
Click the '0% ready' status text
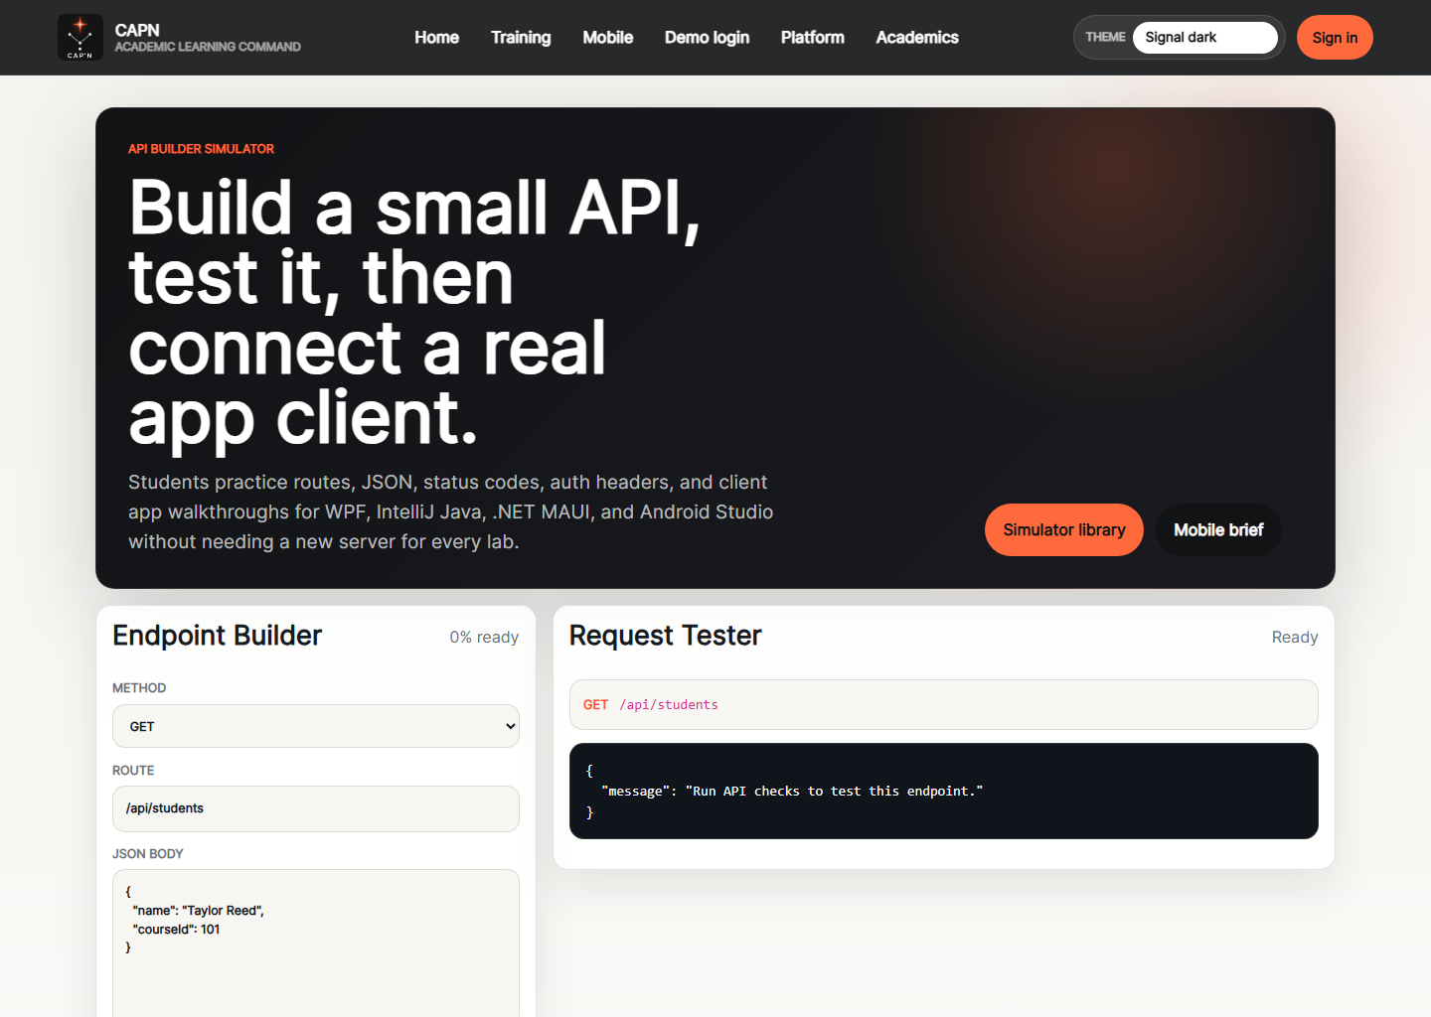(x=484, y=637)
